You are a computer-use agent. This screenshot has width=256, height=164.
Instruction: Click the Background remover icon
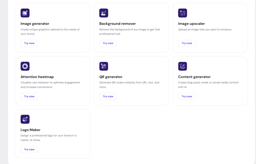click(104, 13)
